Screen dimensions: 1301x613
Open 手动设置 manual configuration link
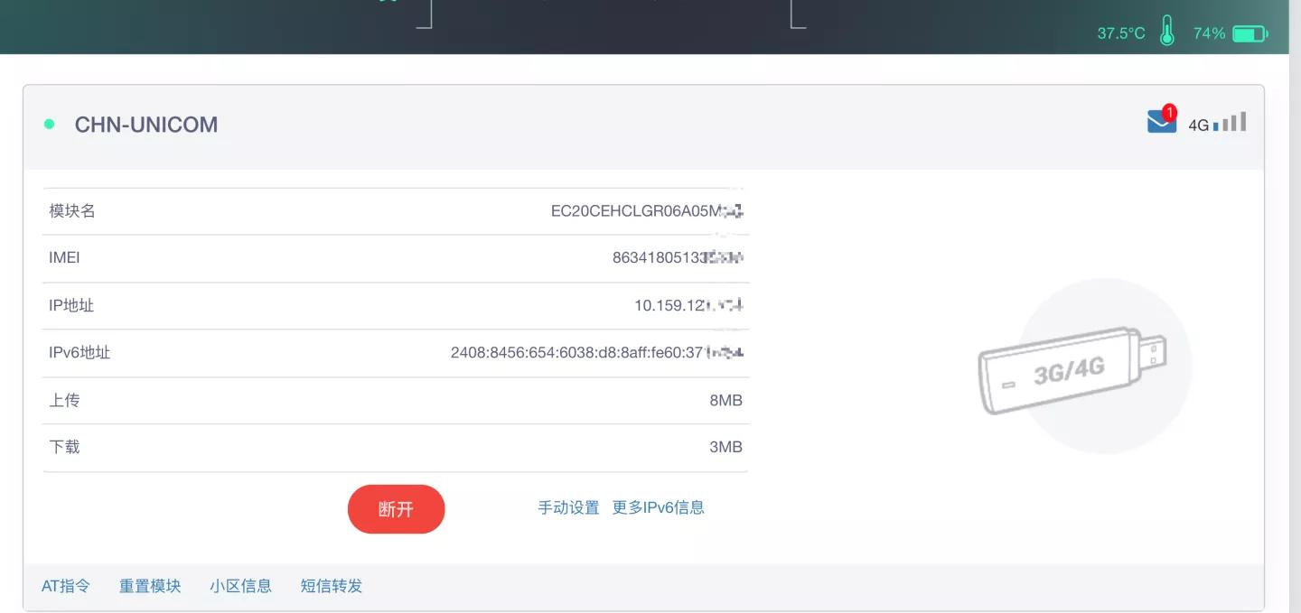pos(567,507)
